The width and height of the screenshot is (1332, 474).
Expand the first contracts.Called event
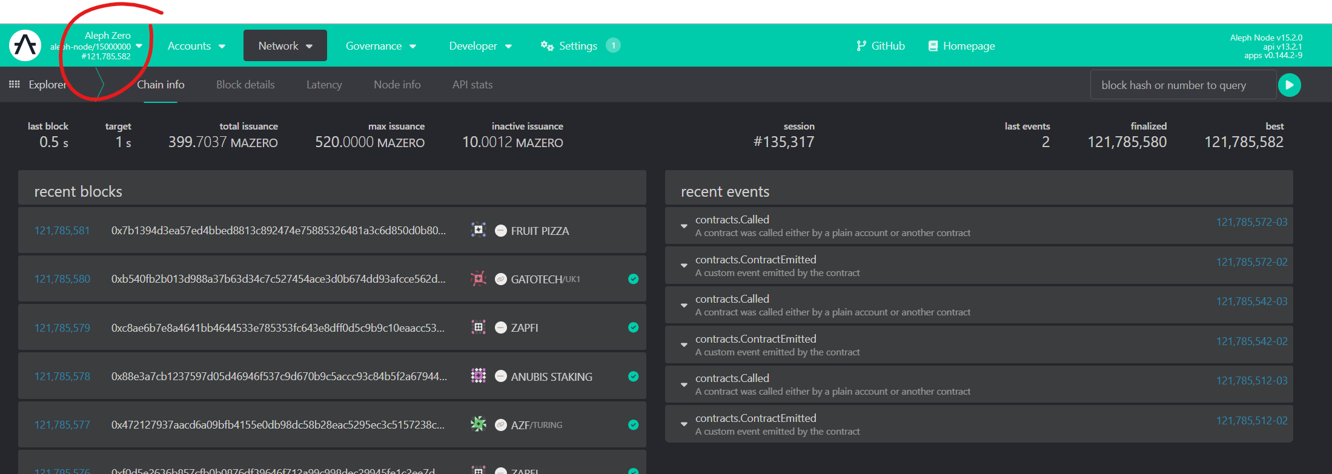click(x=684, y=226)
